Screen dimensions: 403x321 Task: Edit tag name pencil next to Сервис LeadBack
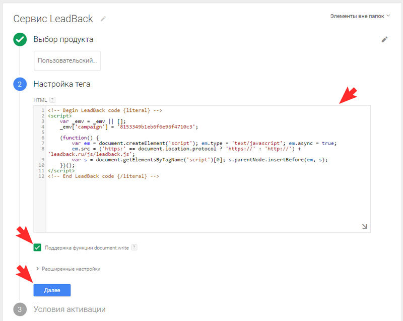pos(103,19)
